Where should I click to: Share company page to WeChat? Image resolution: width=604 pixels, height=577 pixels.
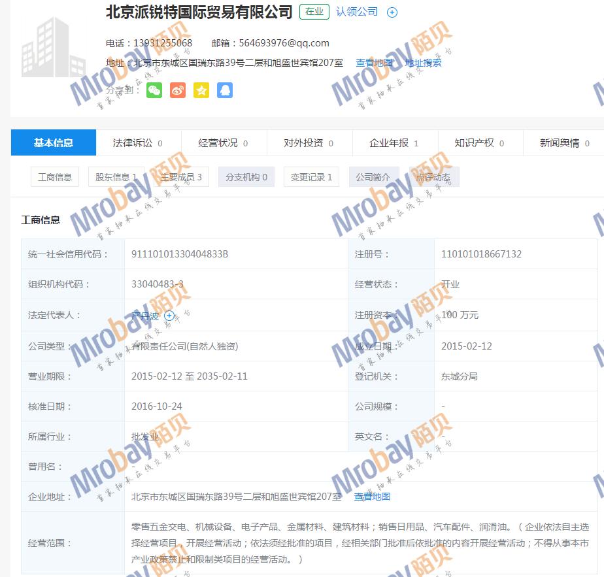(154, 90)
